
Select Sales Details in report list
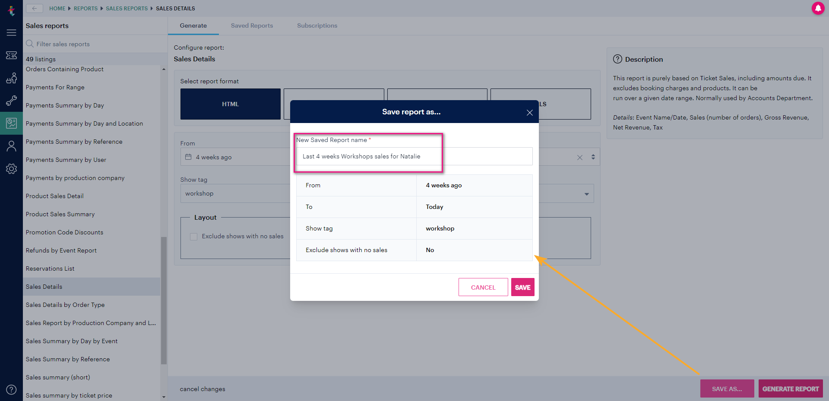pyautogui.click(x=92, y=287)
